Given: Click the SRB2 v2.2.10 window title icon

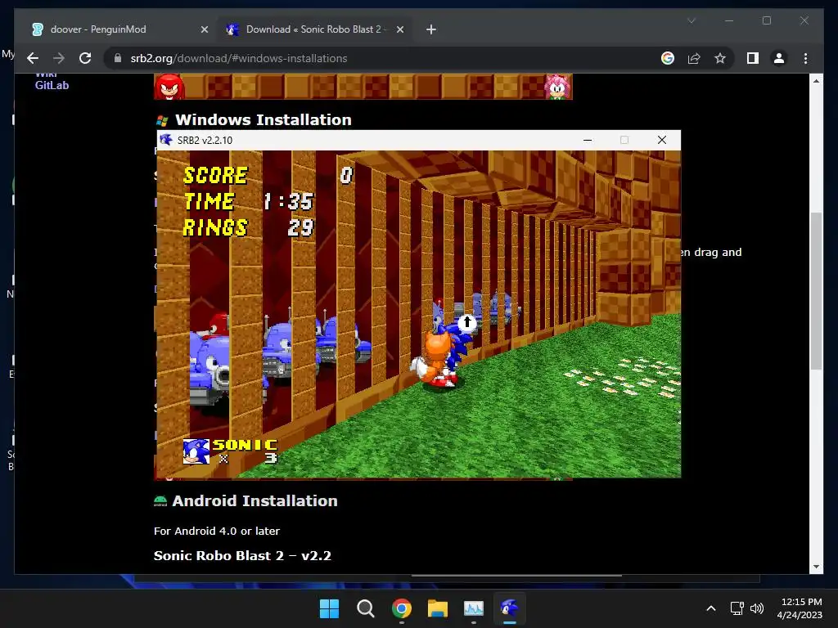Looking at the screenshot, I should click(x=166, y=140).
